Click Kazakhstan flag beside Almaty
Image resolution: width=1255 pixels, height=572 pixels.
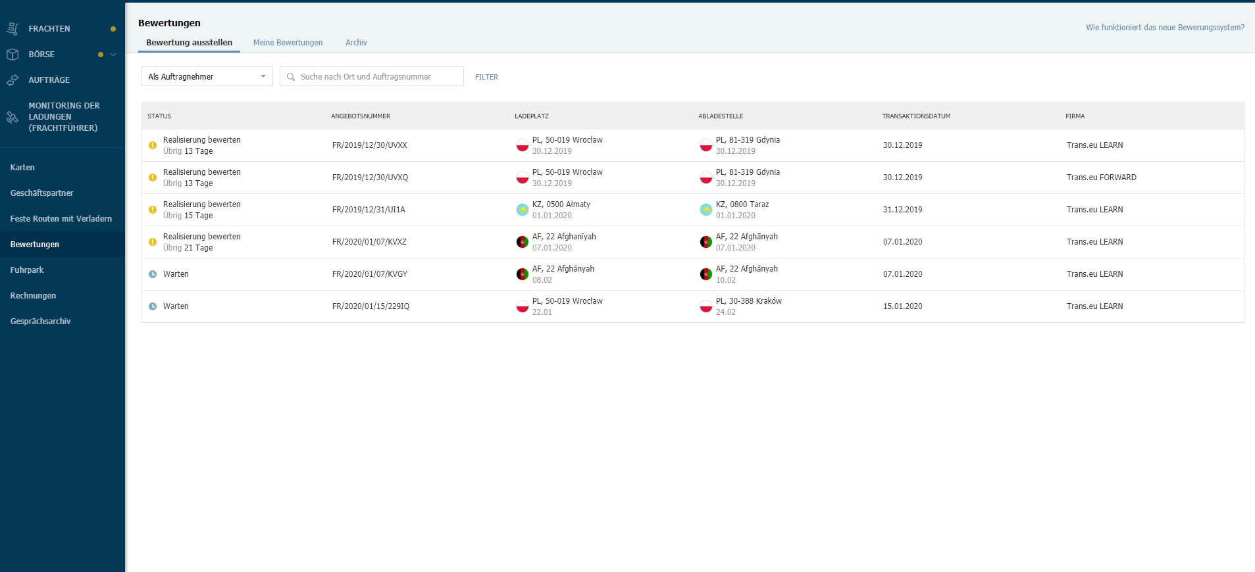click(523, 210)
